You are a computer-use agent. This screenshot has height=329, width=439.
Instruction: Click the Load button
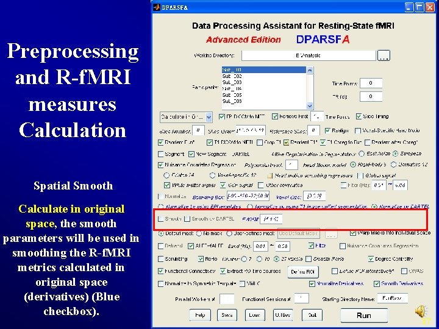tap(254, 315)
